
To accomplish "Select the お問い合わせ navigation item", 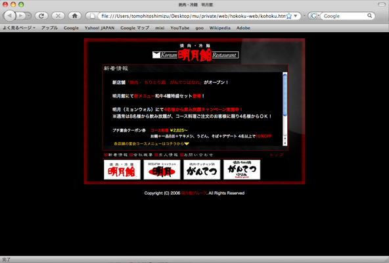I will pos(196,155).
